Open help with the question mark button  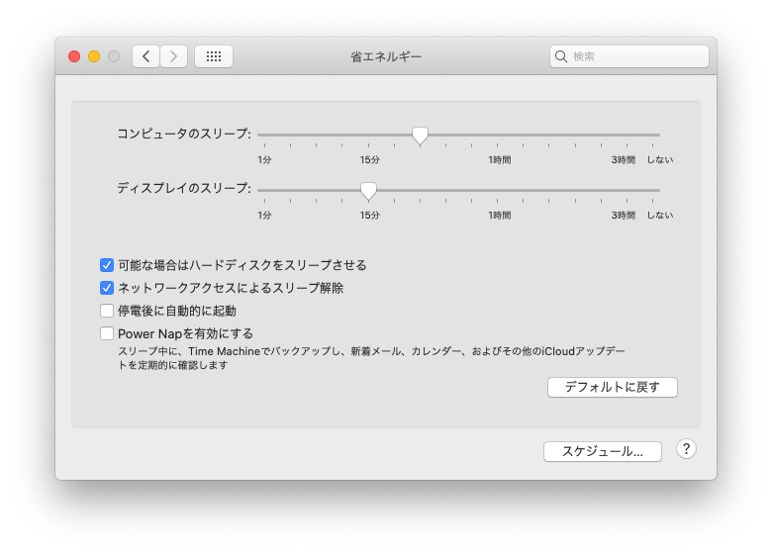click(x=686, y=449)
